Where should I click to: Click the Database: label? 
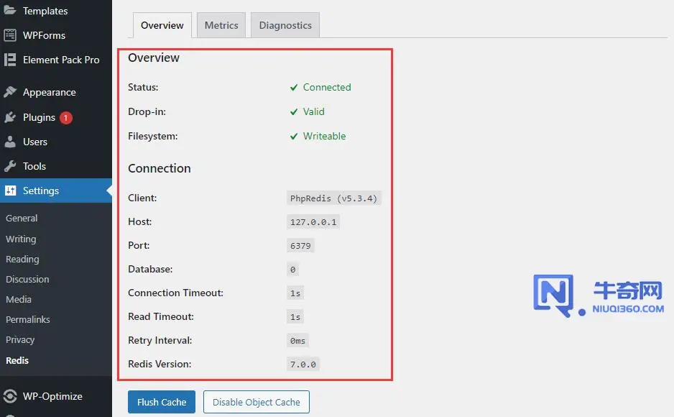click(x=150, y=269)
